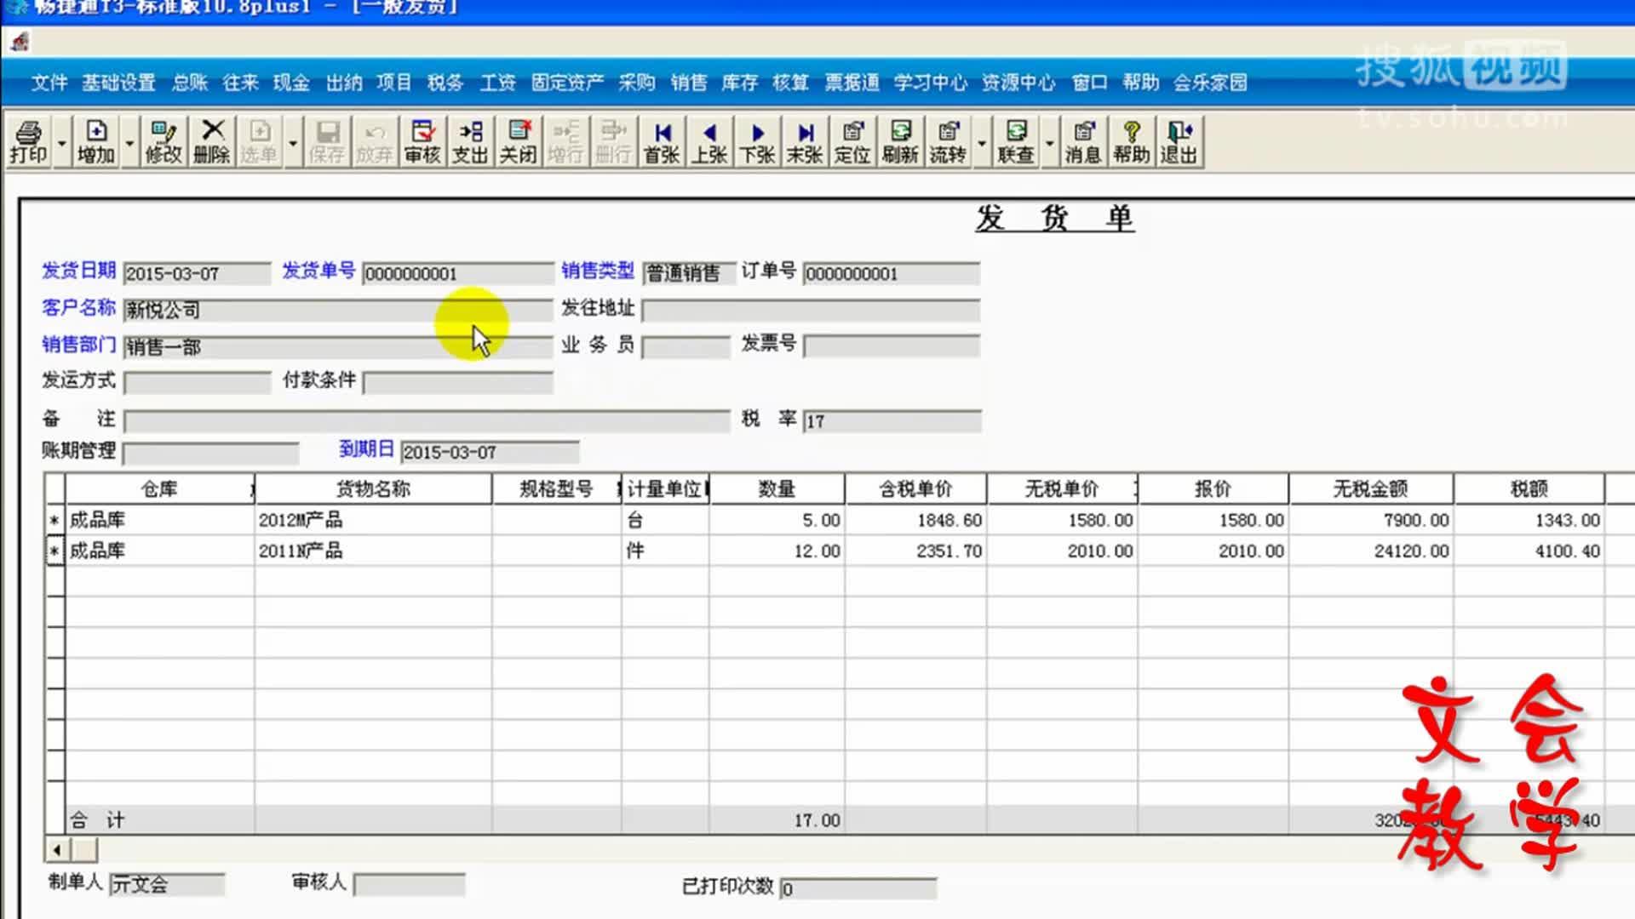The height and width of the screenshot is (919, 1635).
Task: Open the 库存 menu
Action: click(737, 83)
